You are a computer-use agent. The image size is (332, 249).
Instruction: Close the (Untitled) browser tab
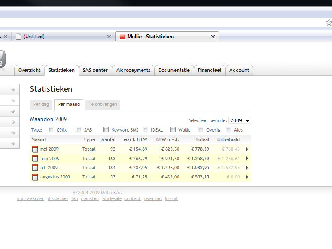[x=109, y=37]
